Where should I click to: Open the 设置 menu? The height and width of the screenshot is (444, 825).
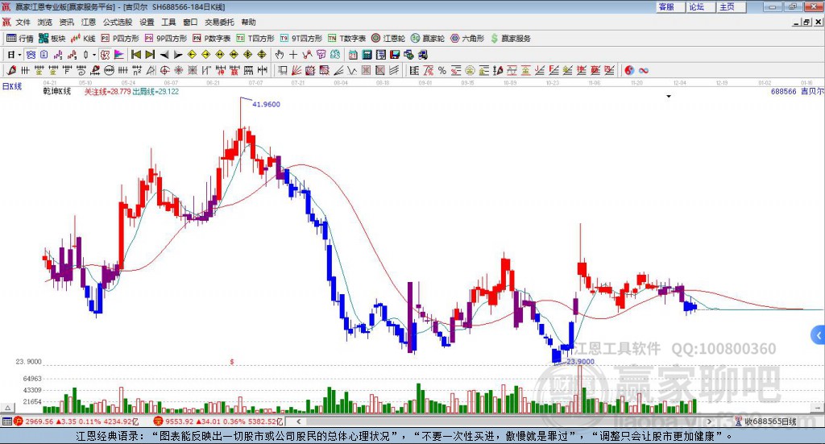147,22
